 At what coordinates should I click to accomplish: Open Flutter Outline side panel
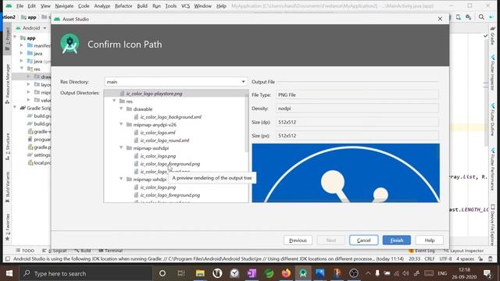tap(493, 119)
